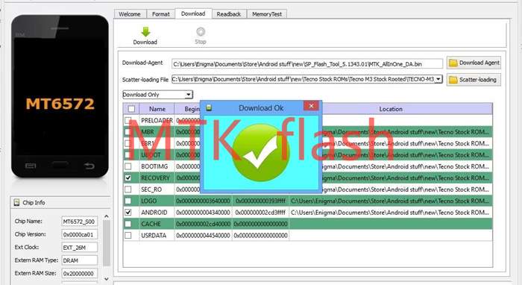Click the phone image back key icon
The height and width of the screenshot is (285, 522).
[89, 166]
